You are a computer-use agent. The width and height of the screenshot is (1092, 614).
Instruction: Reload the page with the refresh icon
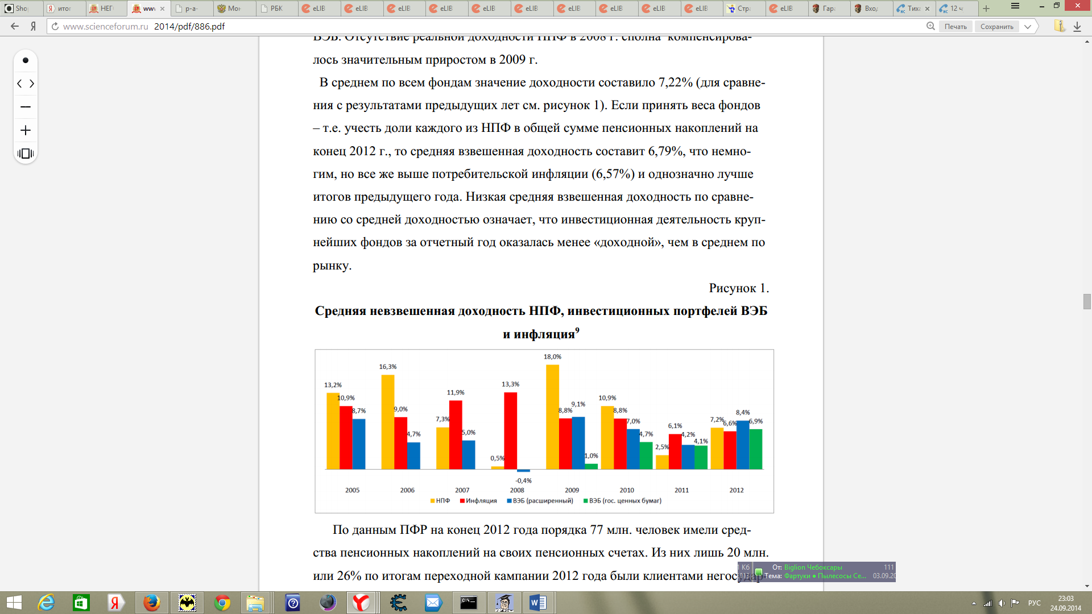55,26
